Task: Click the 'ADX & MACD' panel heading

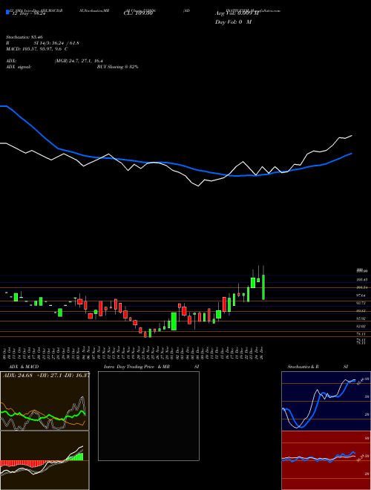Action: 24,367
